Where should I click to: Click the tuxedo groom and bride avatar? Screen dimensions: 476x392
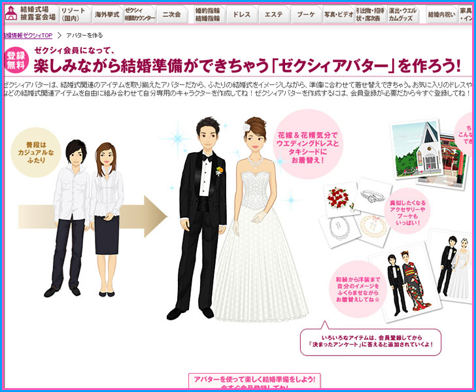point(237,218)
